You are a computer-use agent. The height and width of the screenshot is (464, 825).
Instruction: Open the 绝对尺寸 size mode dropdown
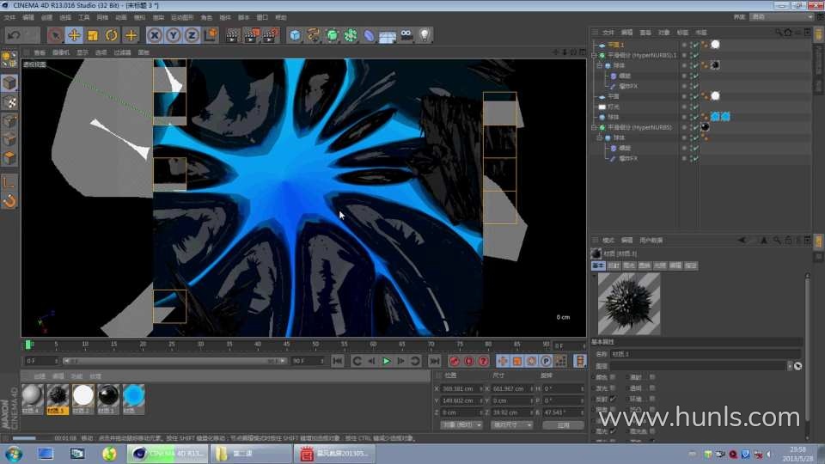pyautogui.click(x=510, y=424)
